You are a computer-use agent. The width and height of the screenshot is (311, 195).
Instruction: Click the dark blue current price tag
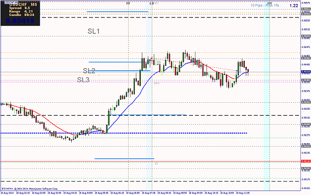pyautogui.click(x=306, y=71)
